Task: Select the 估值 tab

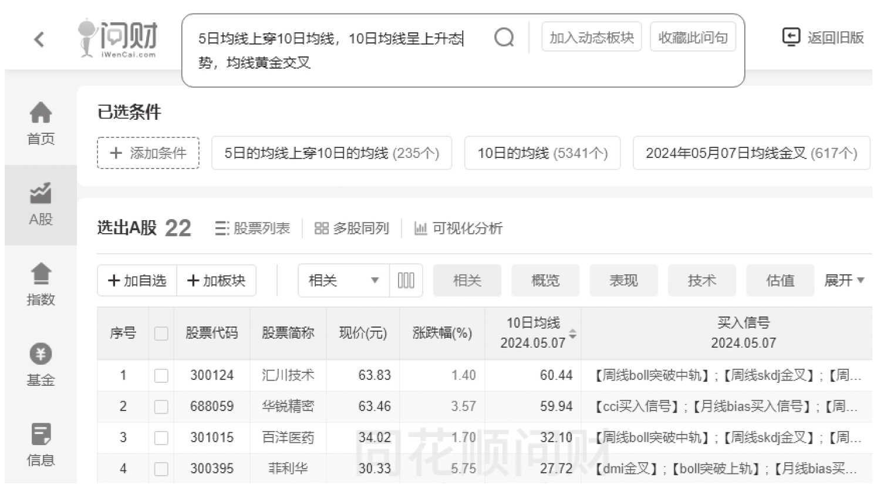Action: [x=780, y=280]
